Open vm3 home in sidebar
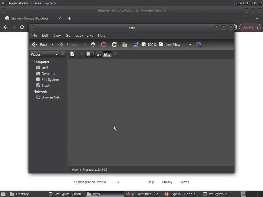263x197 pixels. 42,68
